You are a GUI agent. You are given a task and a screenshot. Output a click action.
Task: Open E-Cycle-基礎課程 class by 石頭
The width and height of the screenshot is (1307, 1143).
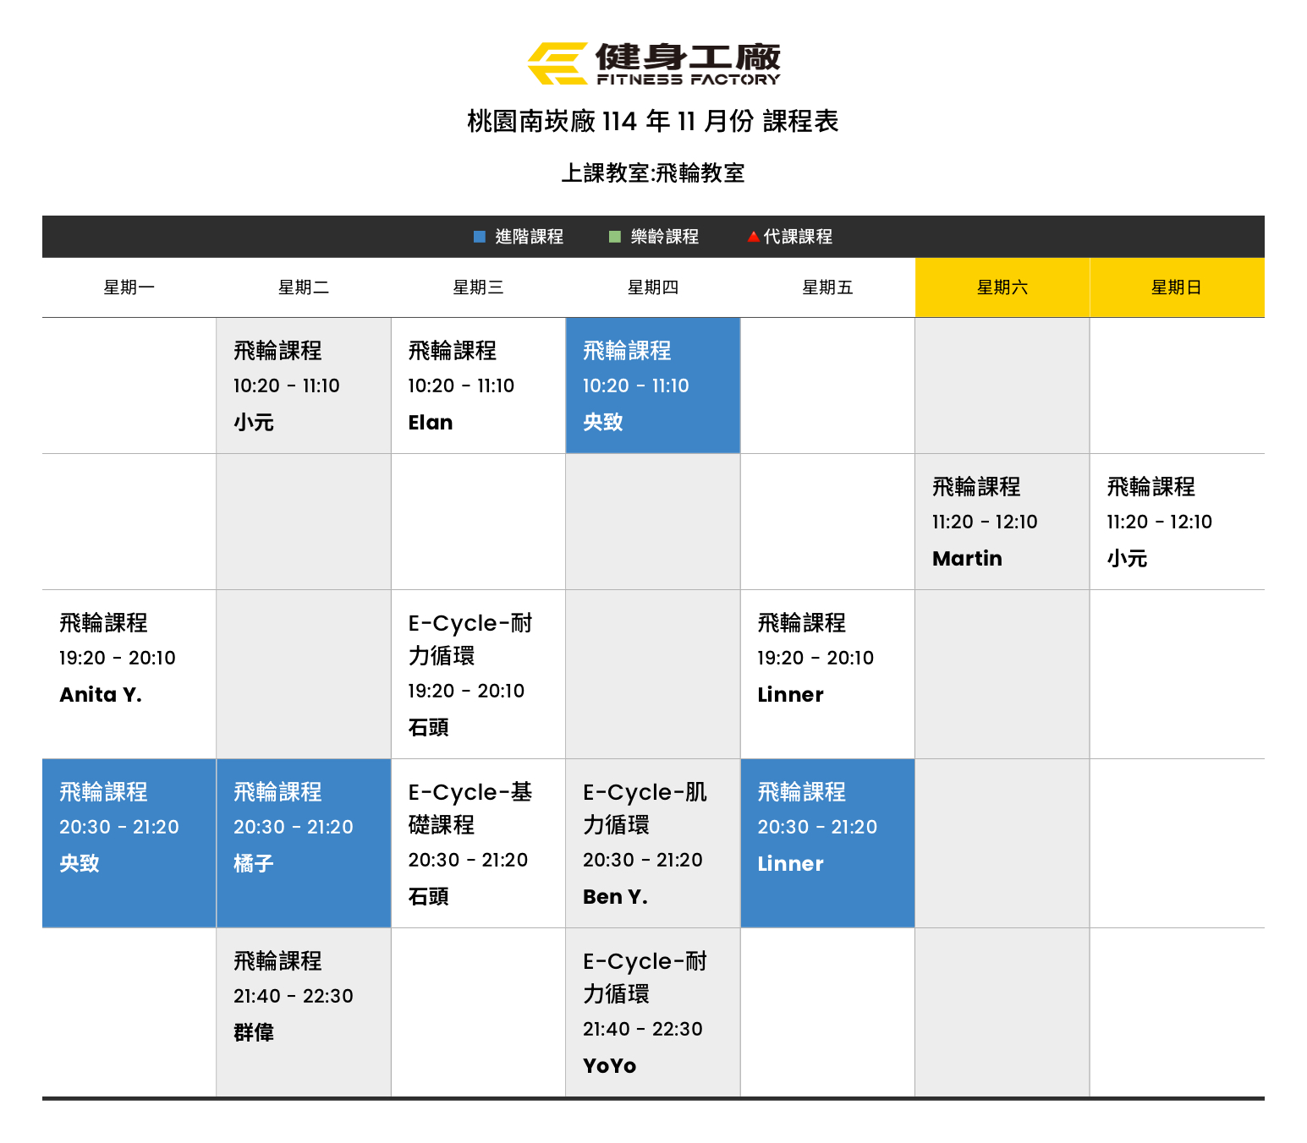coord(478,843)
